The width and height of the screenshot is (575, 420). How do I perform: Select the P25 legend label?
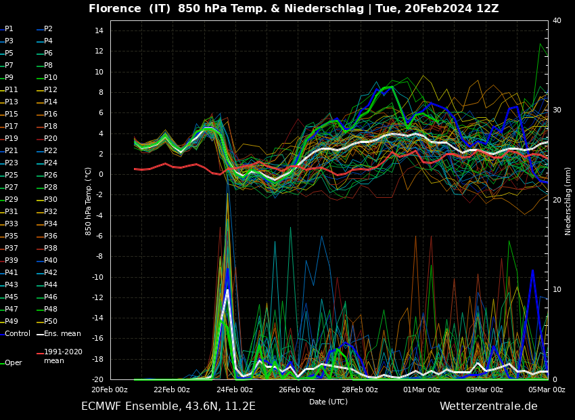[x=9, y=175]
